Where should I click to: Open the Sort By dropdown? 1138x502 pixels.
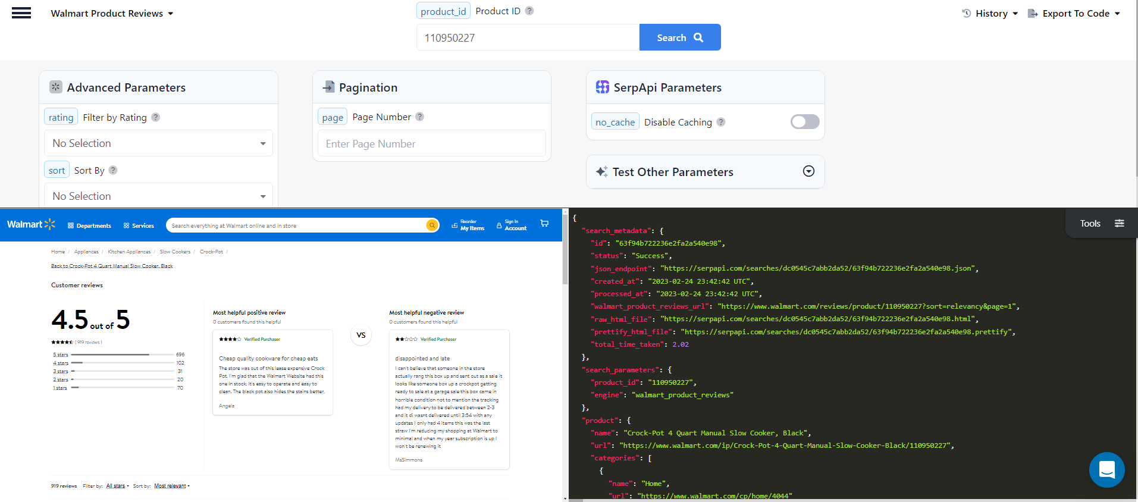click(x=158, y=196)
